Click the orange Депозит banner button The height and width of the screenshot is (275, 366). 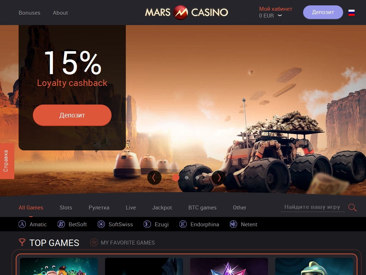72,115
